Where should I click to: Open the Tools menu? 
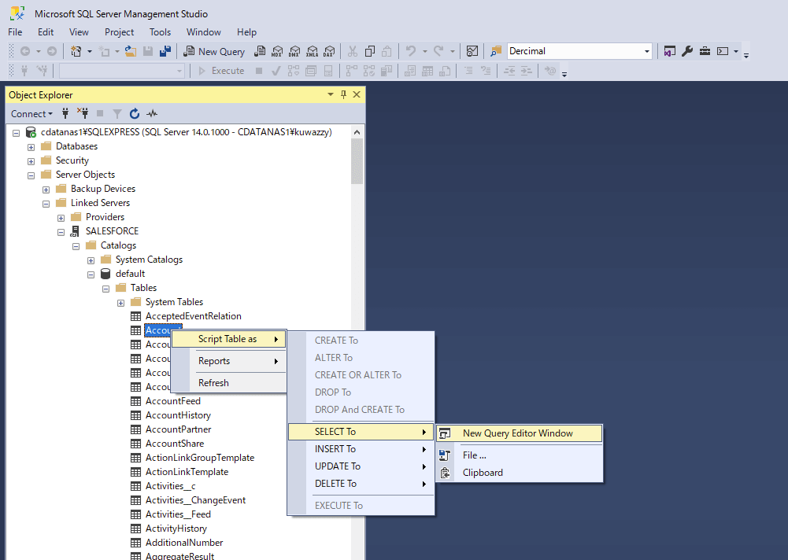160,32
